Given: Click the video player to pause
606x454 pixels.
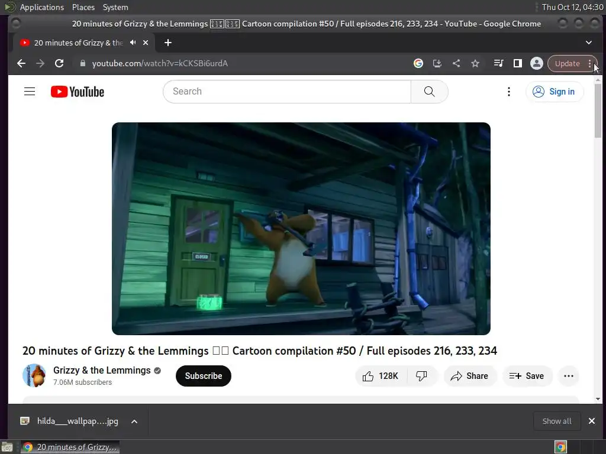Looking at the screenshot, I should [301, 229].
